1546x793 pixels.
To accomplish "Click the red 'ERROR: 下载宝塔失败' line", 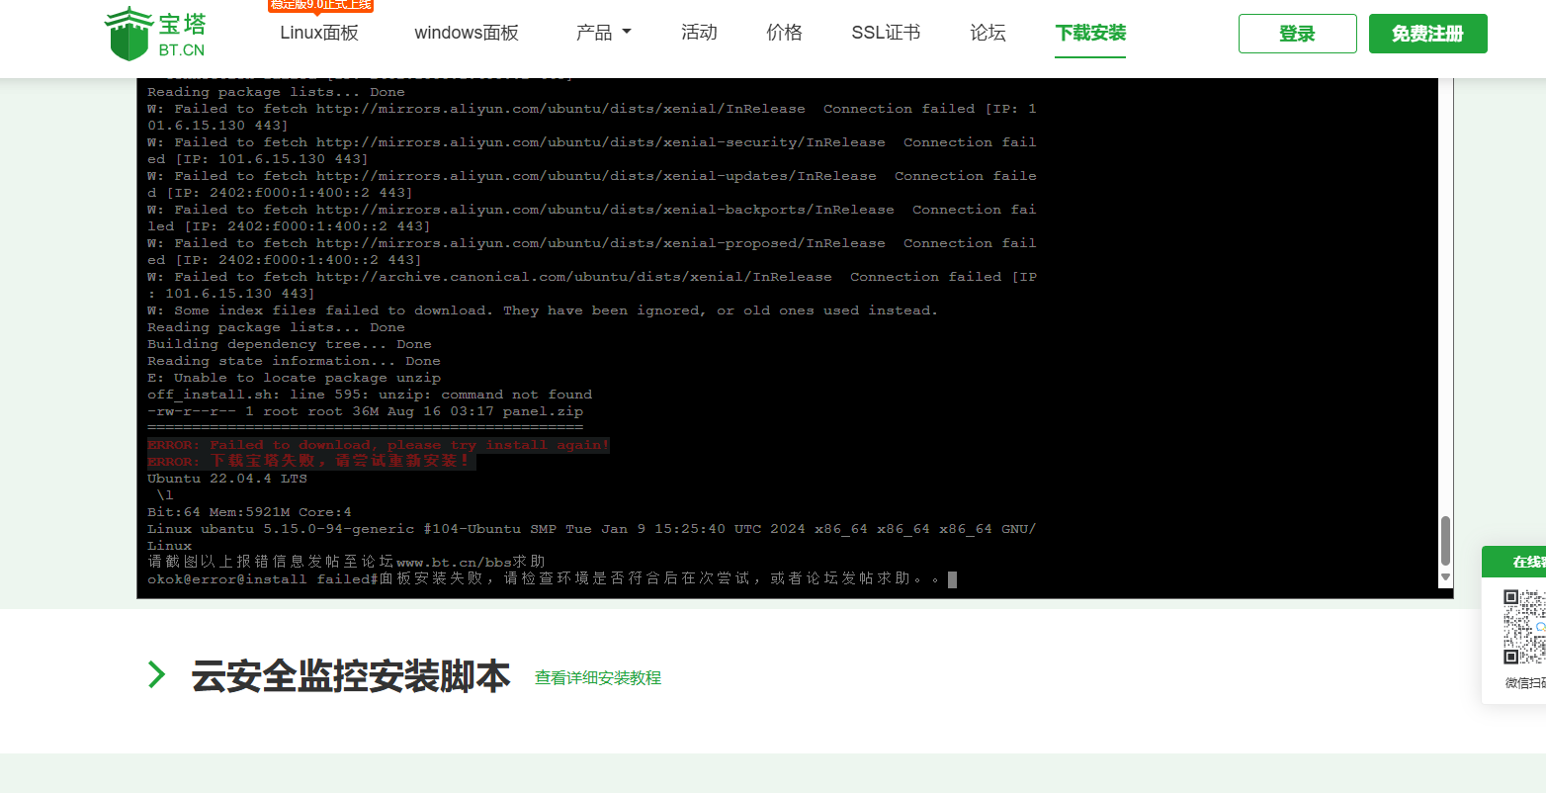I will point(311,462).
